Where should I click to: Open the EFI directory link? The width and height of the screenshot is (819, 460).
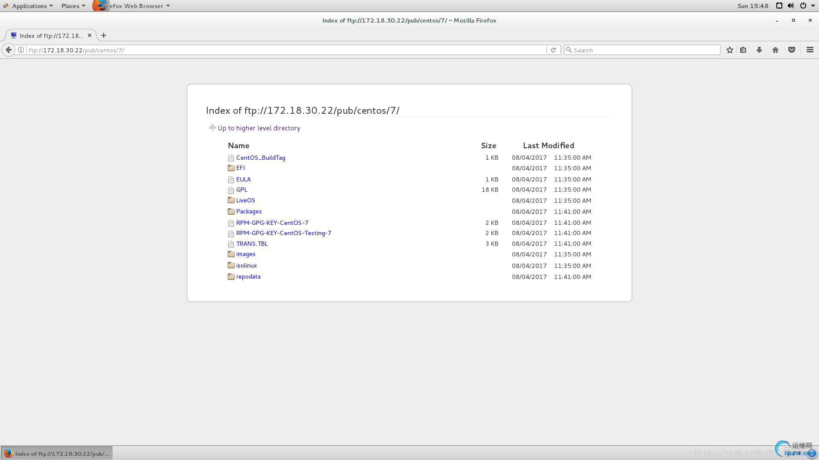click(241, 168)
